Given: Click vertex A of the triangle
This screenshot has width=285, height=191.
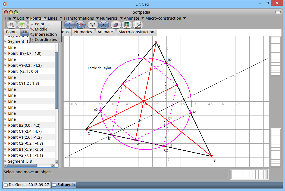Looking at the screenshot, I should point(156,42).
